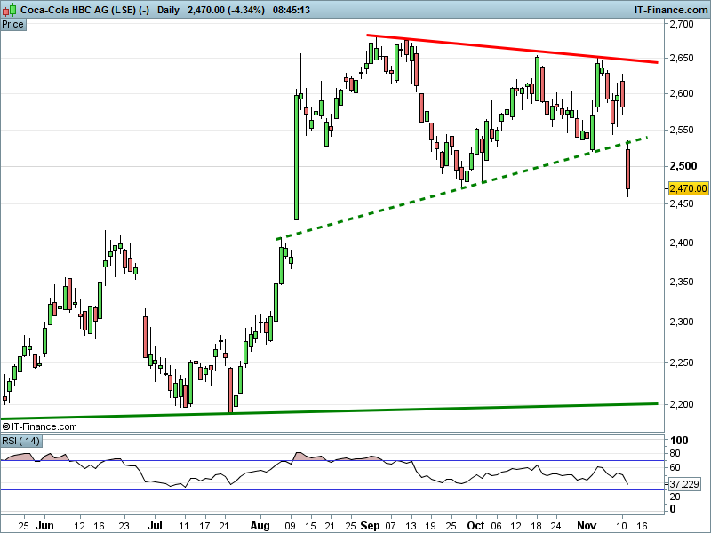
Task: Click the Jun month label on time axis
Action: (44, 526)
